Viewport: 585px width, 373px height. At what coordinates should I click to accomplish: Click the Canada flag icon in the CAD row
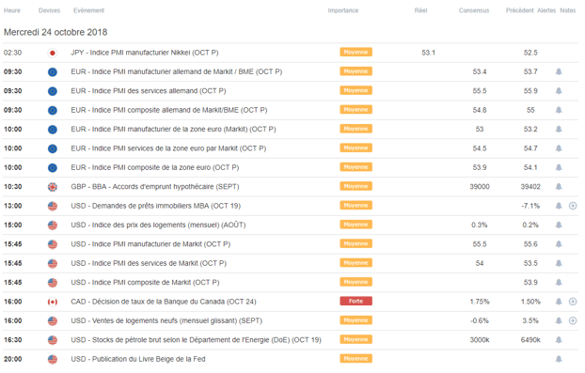click(53, 302)
